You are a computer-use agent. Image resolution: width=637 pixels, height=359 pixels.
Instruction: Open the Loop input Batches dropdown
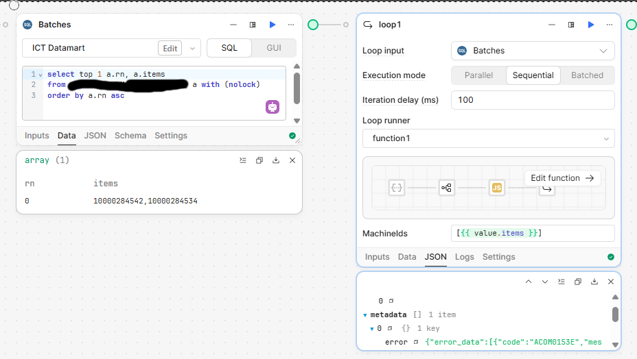[533, 51]
